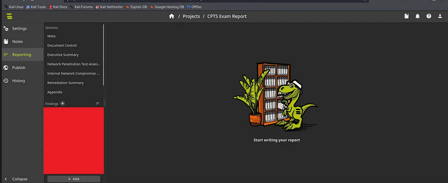Select Reporting in the sidebar

[x=22, y=55]
